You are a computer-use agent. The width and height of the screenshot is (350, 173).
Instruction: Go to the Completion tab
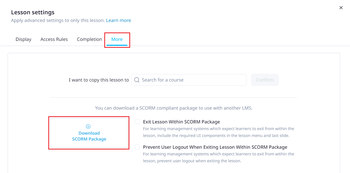[89, 39]
